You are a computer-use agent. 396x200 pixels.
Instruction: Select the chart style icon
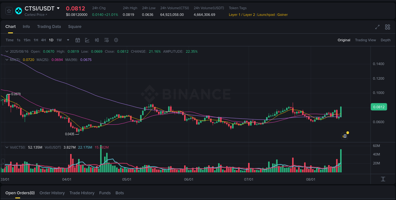click(87, 40)
